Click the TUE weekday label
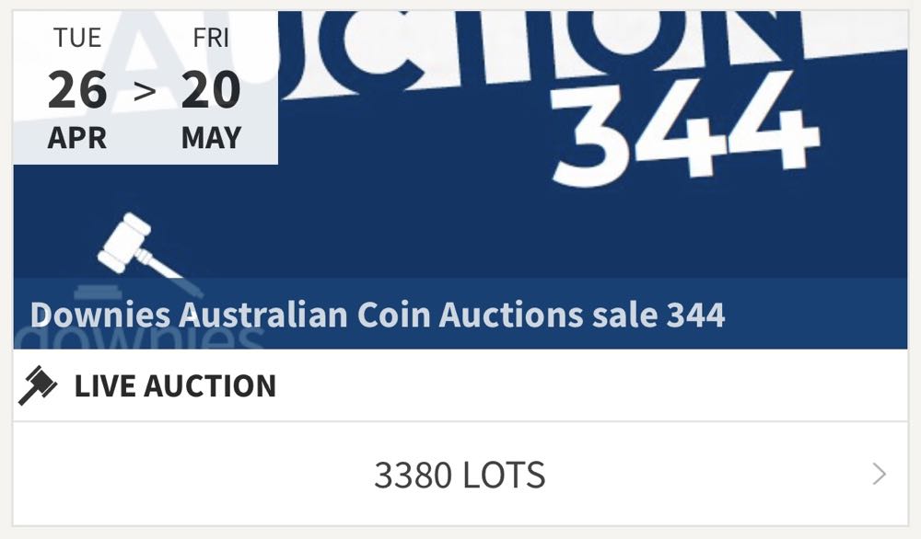 (x=77, y=39)
